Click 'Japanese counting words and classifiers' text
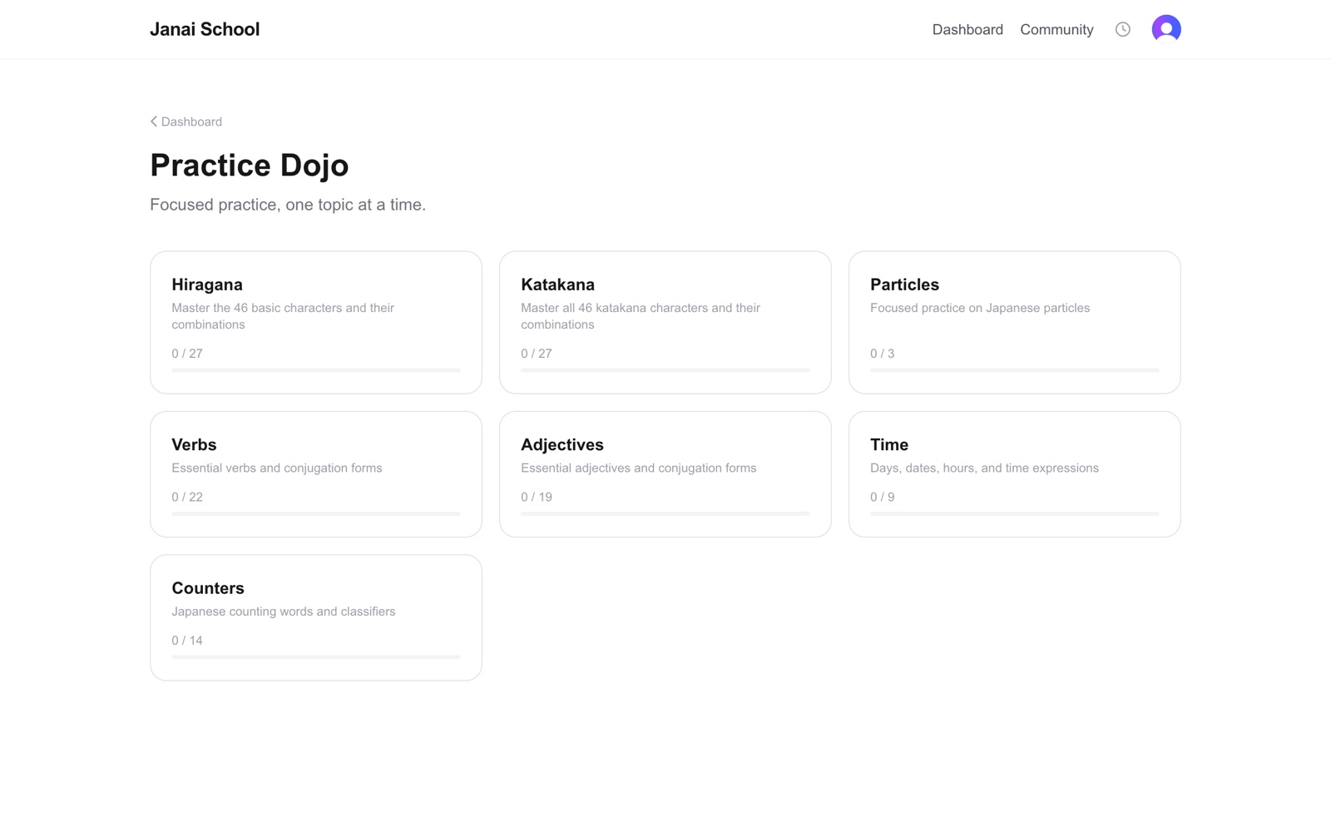The width and height of the screenshot is (1331, 832). tap(284, 612)
